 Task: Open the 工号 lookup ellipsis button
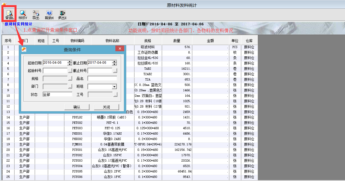[x=115, y=94]
